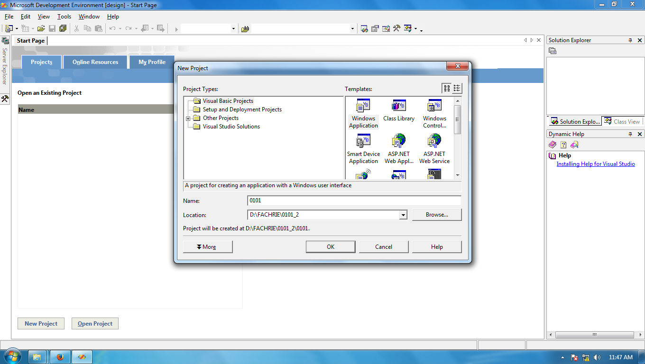Viewport: 645px width, 364px height.
Task: Open the Help menu in menu bar
Action: point(113,17)
